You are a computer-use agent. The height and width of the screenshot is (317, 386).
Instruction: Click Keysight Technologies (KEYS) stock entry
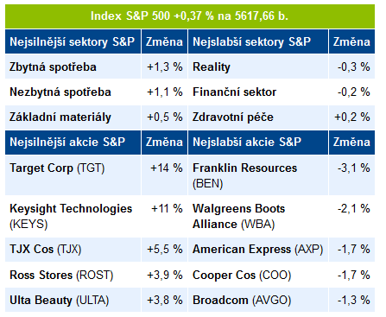pyautogui.click(x=73, y=216)
